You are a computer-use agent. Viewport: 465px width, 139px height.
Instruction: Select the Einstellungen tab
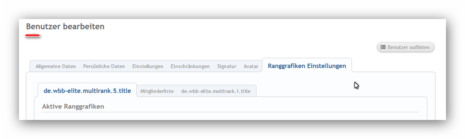click(x=148, y=66)
